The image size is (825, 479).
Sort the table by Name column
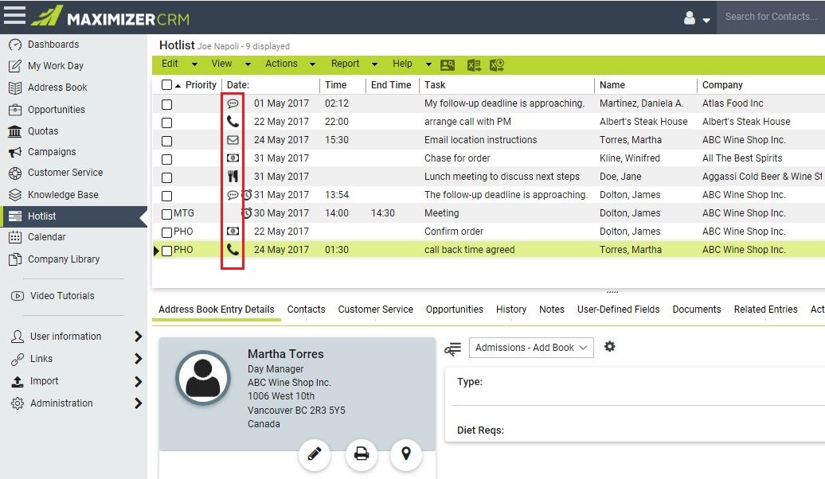[612, 84]
